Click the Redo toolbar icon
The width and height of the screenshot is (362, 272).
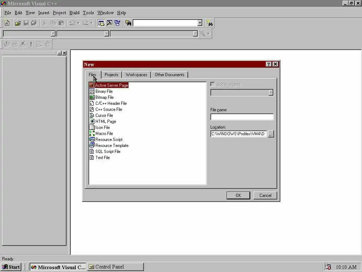click(x=86, y=23)
